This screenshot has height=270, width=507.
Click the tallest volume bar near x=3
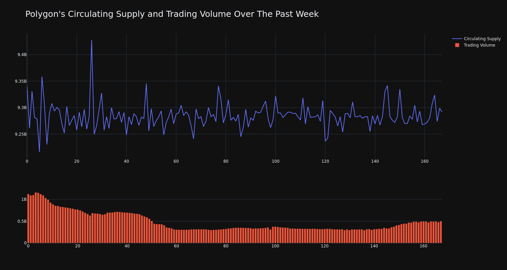coord(35,218)
